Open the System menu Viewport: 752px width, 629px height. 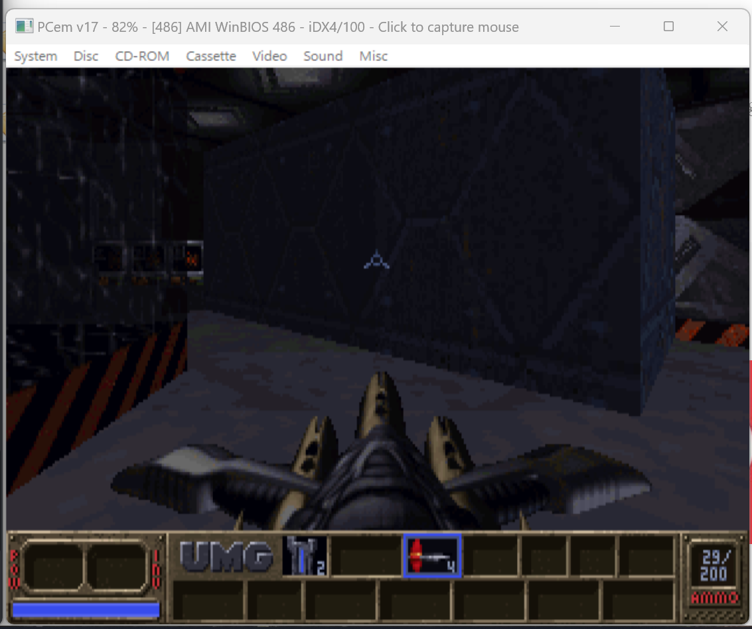pos(35,56)
